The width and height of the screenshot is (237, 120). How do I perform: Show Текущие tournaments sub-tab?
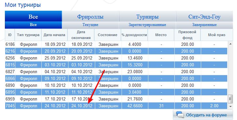point(90,25)
